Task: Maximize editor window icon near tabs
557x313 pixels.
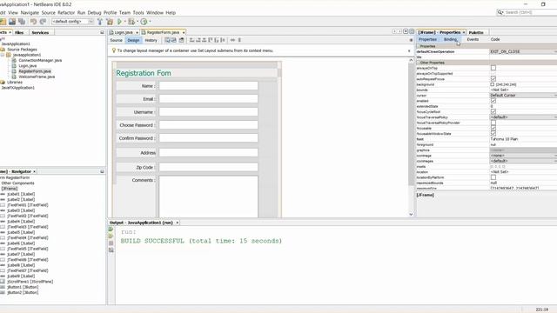Action: (412, 31)
